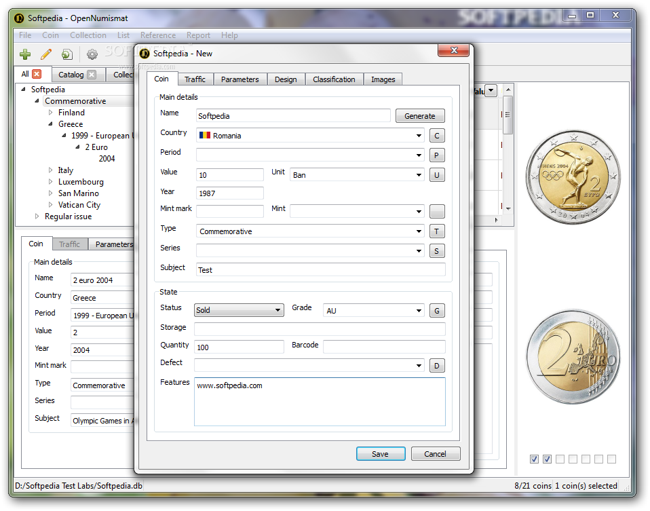Open the Defect reference via the D button
Viewport: 650px width, 511px height.
coord(436,366)
